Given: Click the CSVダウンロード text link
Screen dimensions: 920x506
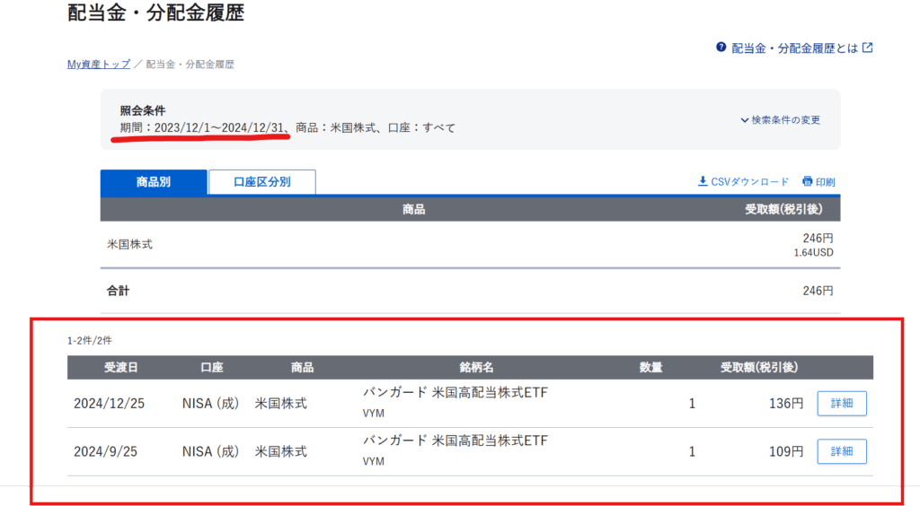Looking at the screenshot, I should [749, 181].
